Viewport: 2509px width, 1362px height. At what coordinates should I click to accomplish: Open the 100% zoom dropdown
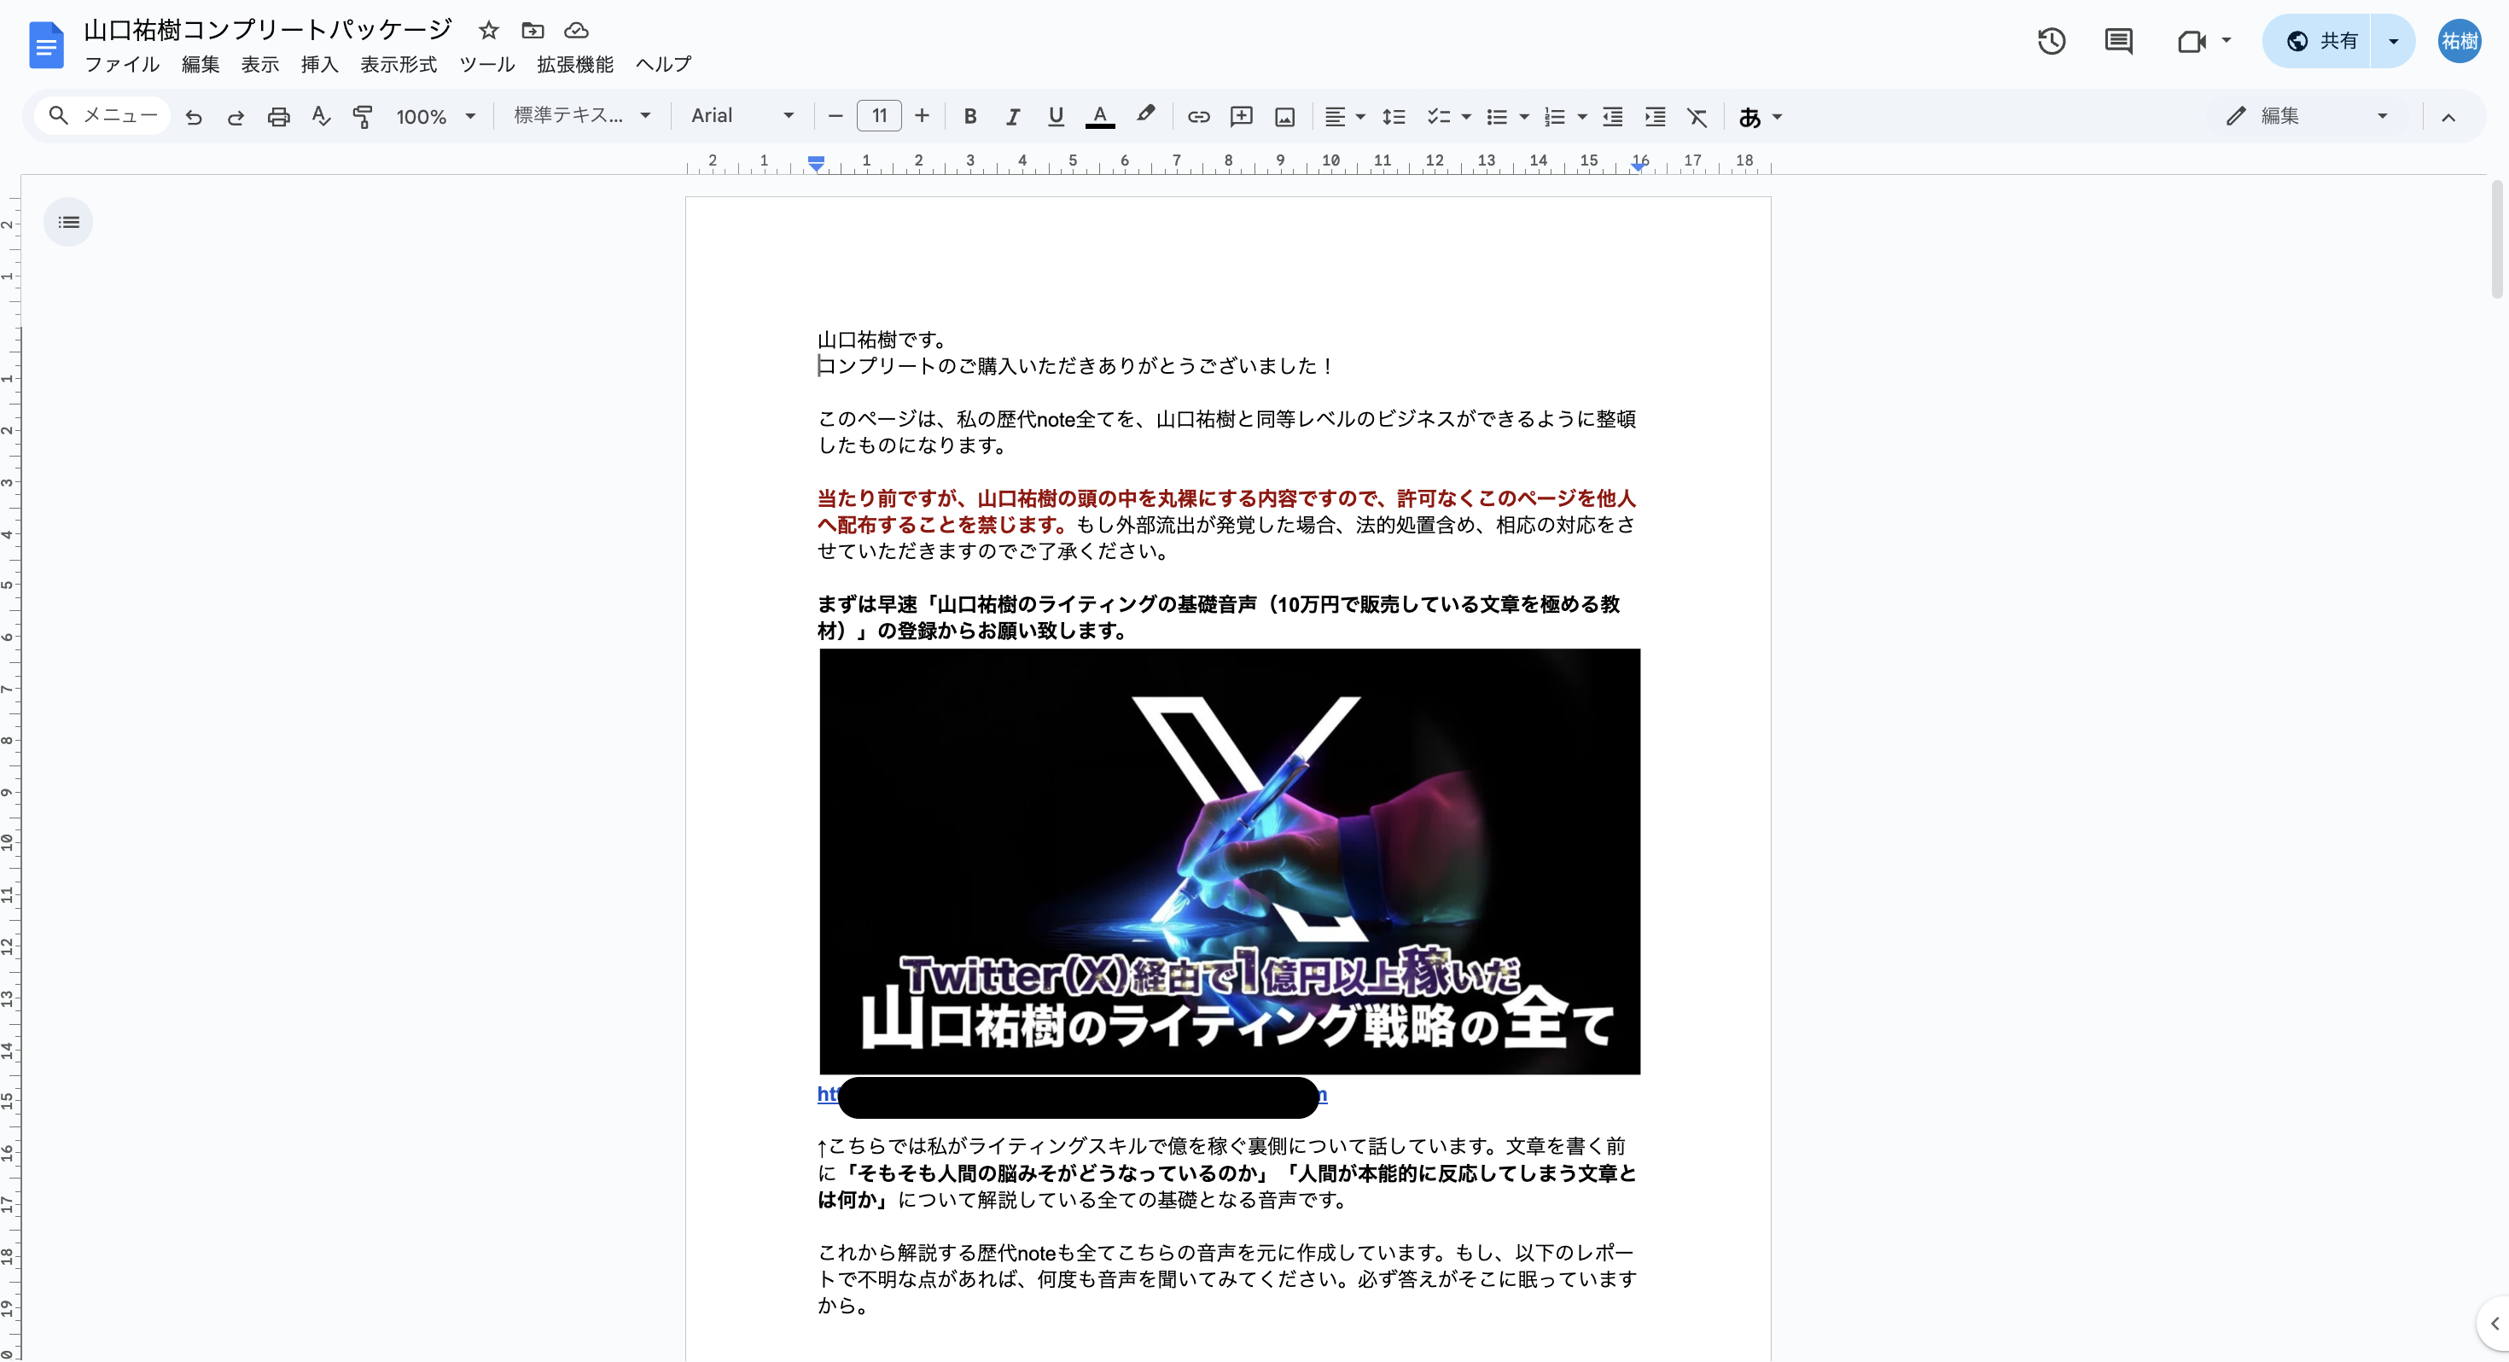click(x=435, y=117)
